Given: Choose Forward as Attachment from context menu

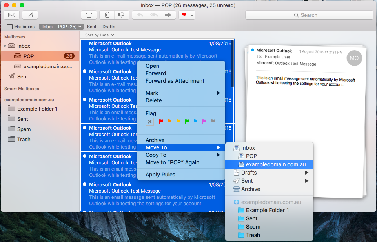Looking at the screenshot, I should (175, 81).
